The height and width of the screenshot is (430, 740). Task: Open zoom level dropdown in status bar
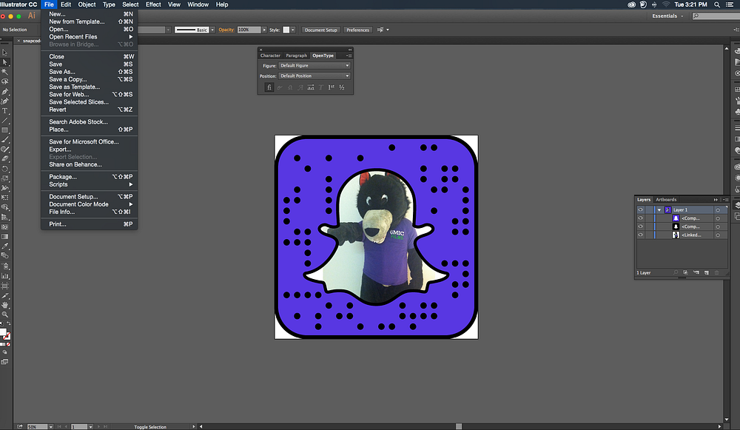50,427
